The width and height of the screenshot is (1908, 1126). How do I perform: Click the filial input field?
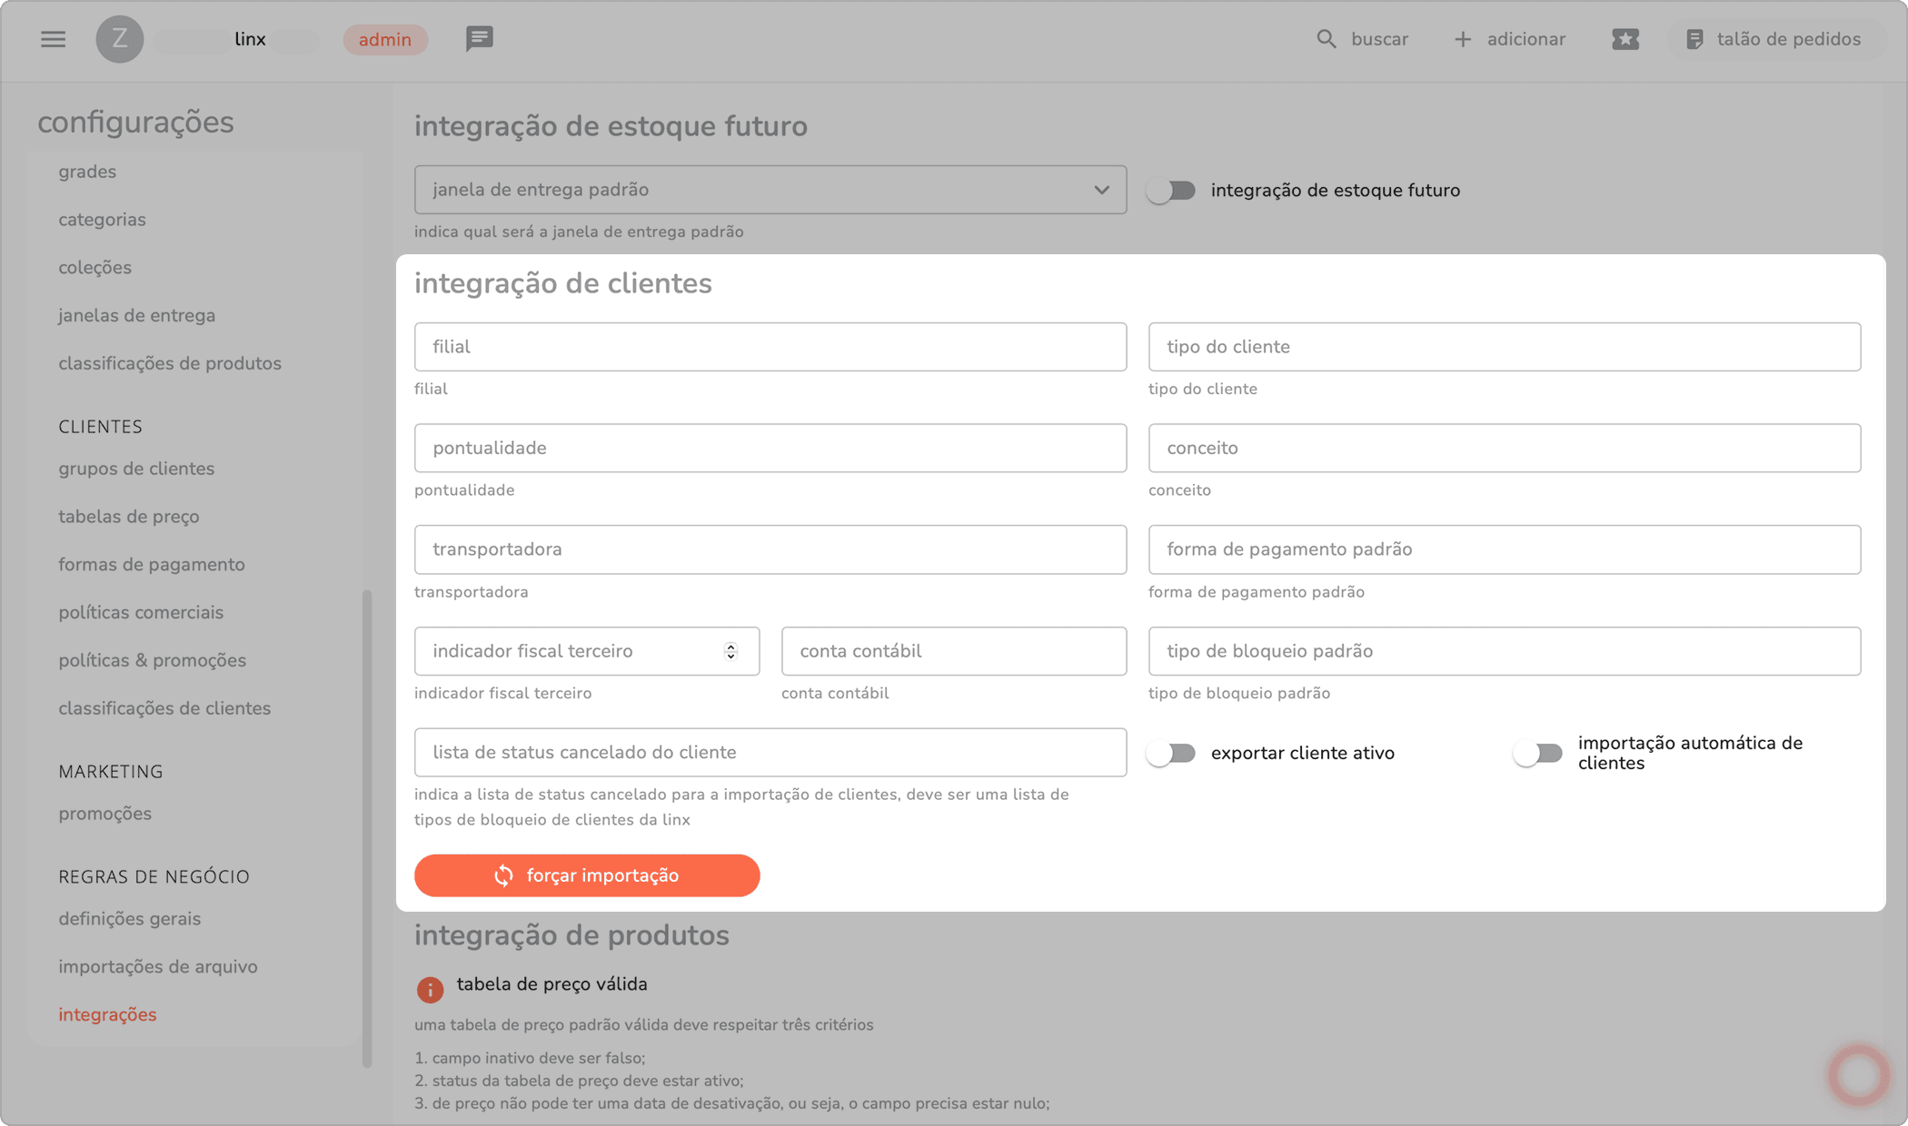pos(770,347)
